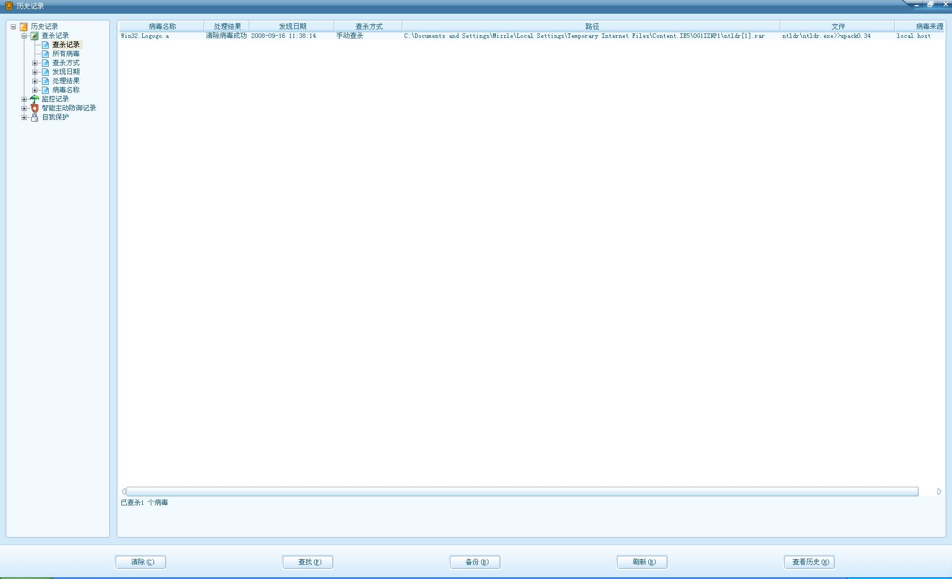
Task: Click the local host source cell
Action: tap(913, 36)
